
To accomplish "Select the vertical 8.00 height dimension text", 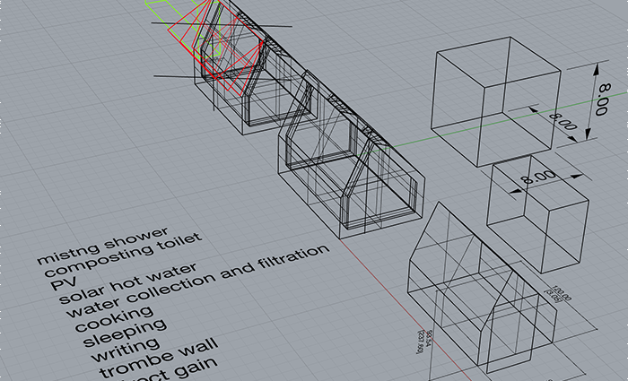I will pos(602,100).
